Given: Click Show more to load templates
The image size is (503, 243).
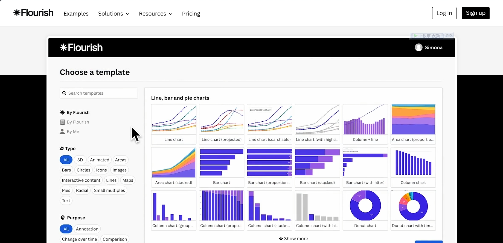Looking at the screenshot, I should [293, 239].
